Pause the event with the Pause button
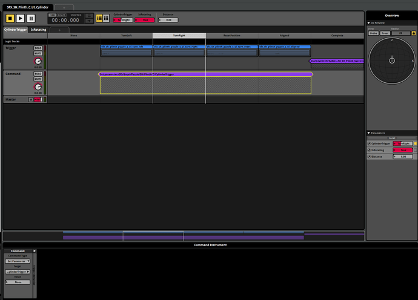The image size is (418, 300). 31,18
